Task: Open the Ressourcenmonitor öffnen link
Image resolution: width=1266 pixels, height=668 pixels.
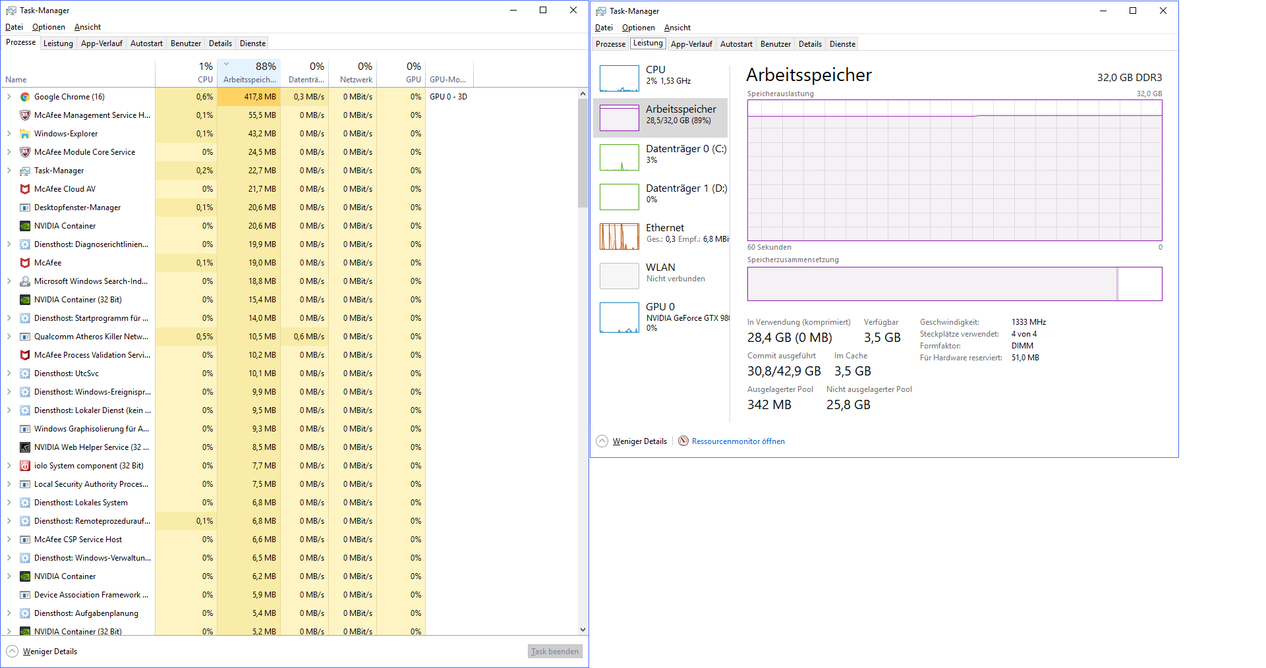Action: pos(738,441)
